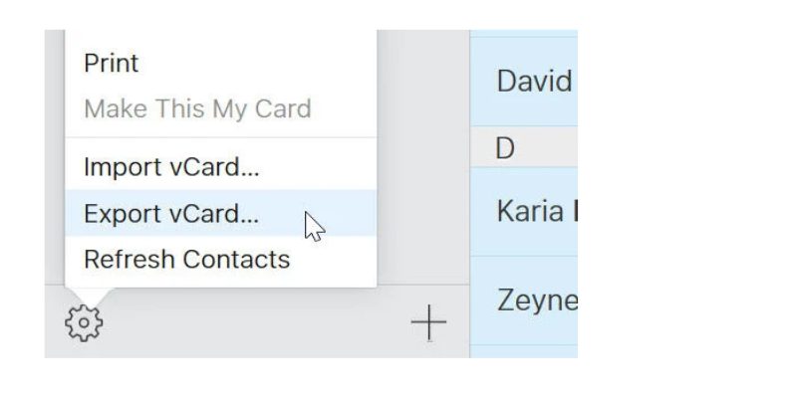The image size is (796, 398).
Task: Select the contact starting with Zeyne
Action: [x=524, y=300]
